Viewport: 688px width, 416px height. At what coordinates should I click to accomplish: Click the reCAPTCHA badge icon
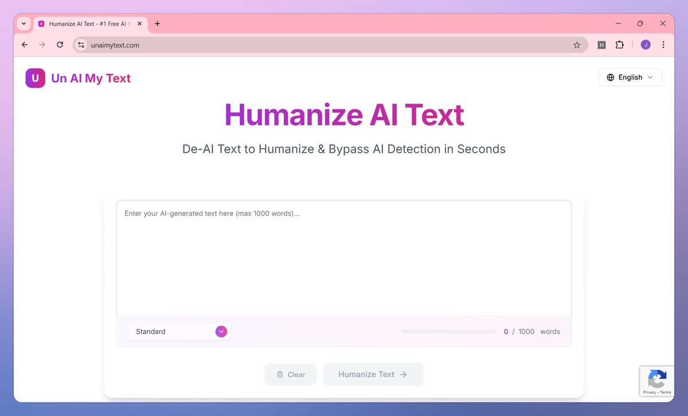coord(657,378)
